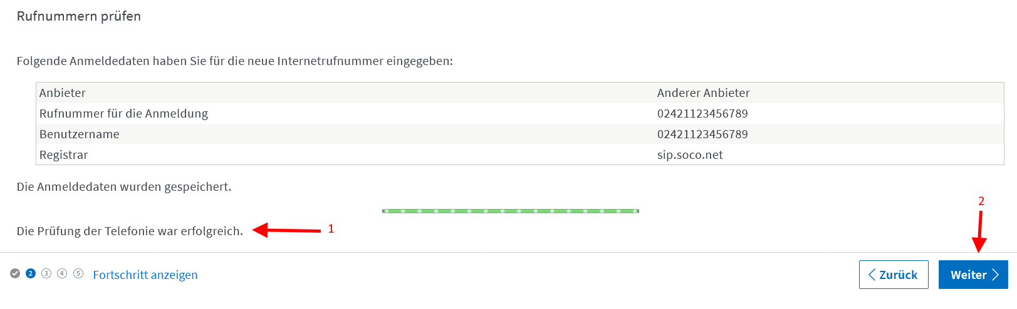The width and height of the screenshot is (1017, 309).
Task: Select the active step 2 indicator
Action: (31, 273)
